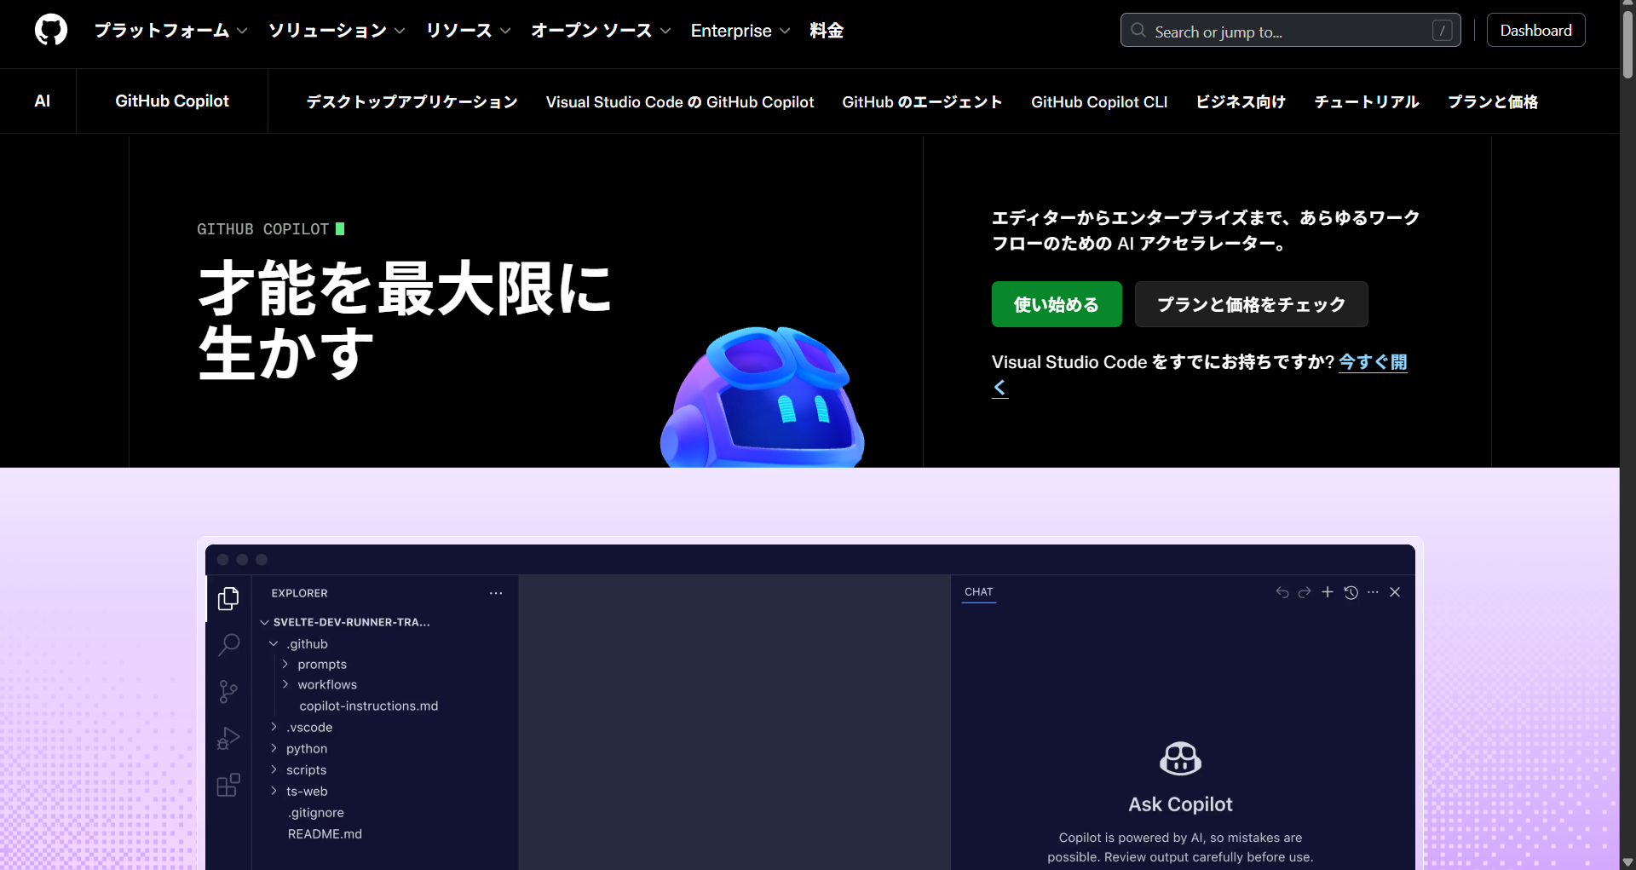Image resolution: width=1636 pixels, height=870 pixels.
Task: Click the Ask Copilot heading text
Action: [1180, 804]
